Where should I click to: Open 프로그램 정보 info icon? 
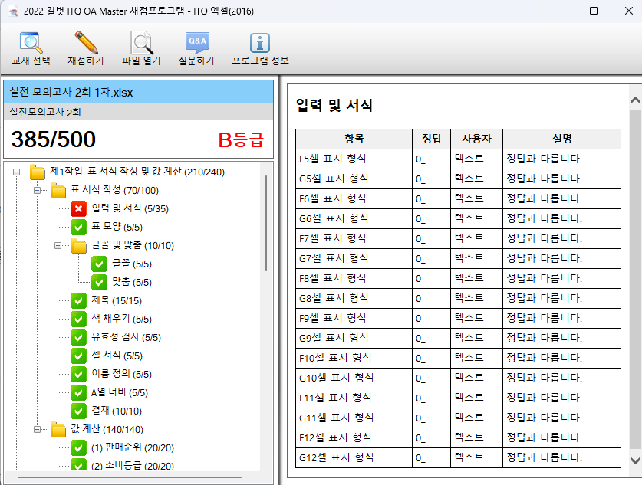coord(260,43)
